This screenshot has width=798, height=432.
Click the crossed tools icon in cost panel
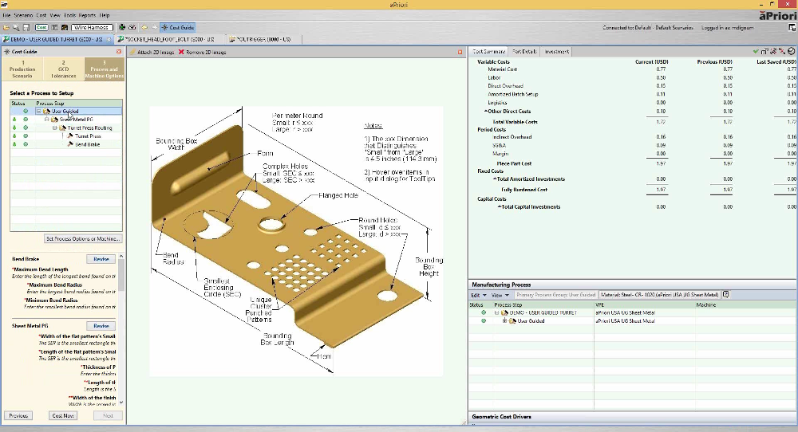pyautogui.click(x=773, y=51)
